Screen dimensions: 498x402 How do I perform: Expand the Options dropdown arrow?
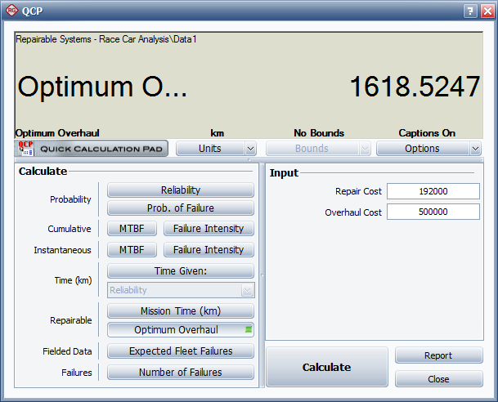click(x=476, y=149)
